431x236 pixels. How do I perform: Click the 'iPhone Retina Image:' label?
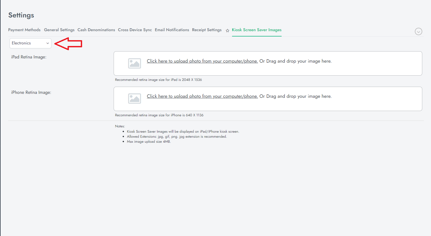31,92
